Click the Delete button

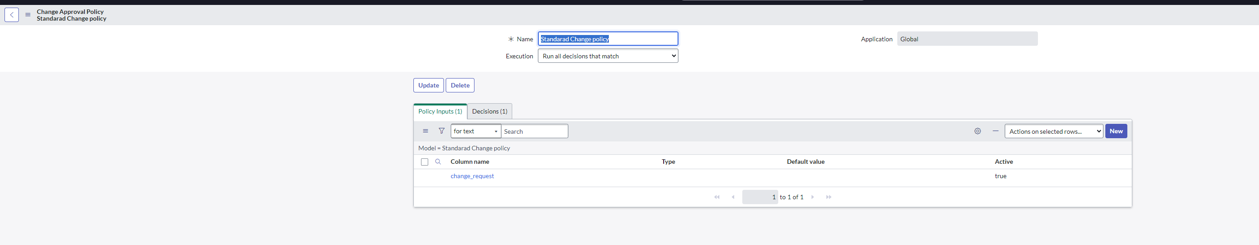(460, 85)
